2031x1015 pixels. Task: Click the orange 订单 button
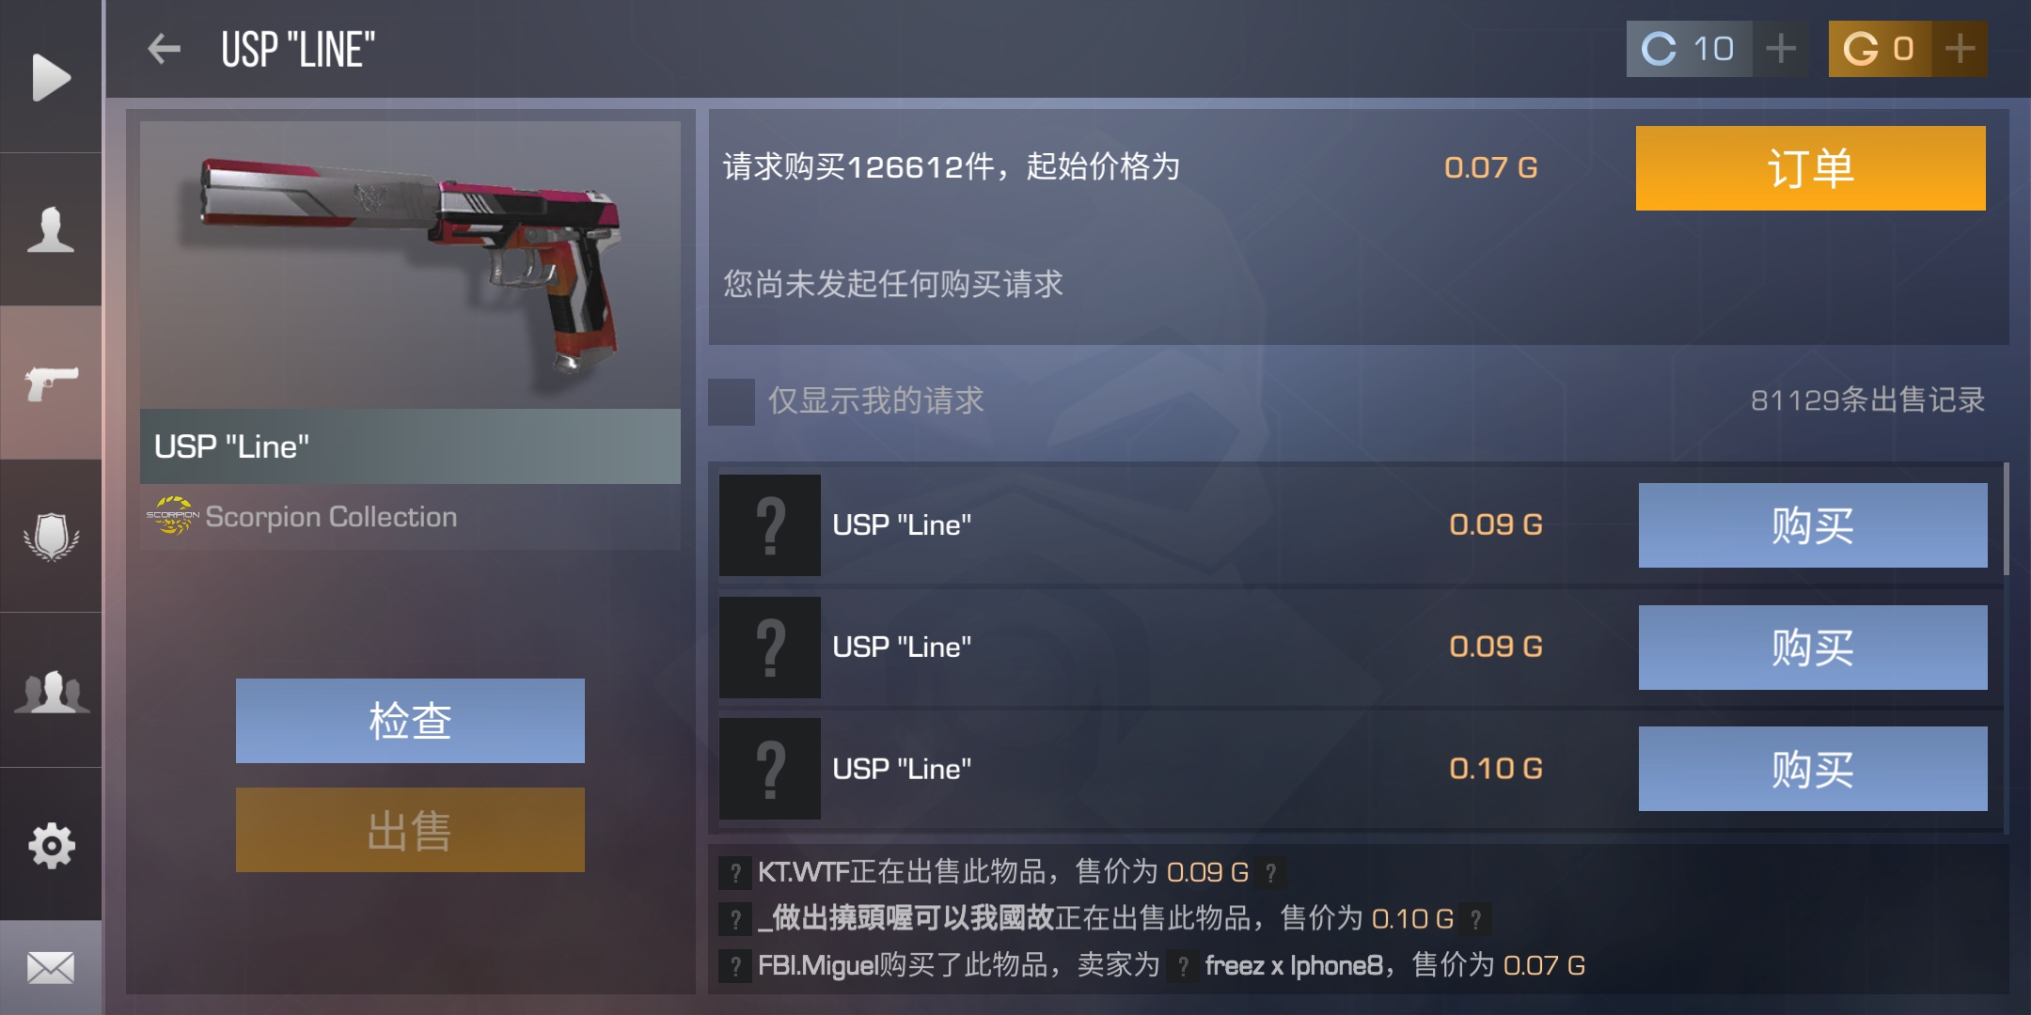(x=1811, y=168)
